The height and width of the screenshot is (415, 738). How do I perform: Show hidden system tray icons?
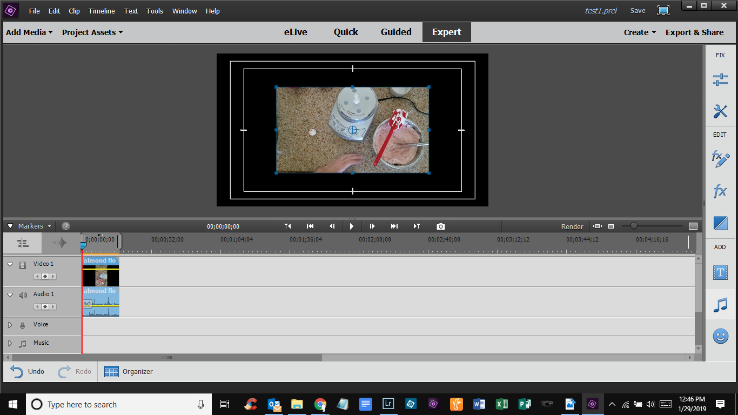tap(612, 404)
